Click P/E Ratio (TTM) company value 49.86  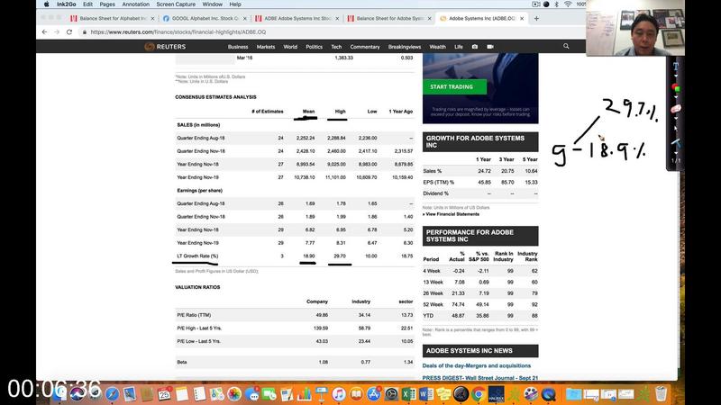coord(322,315)
